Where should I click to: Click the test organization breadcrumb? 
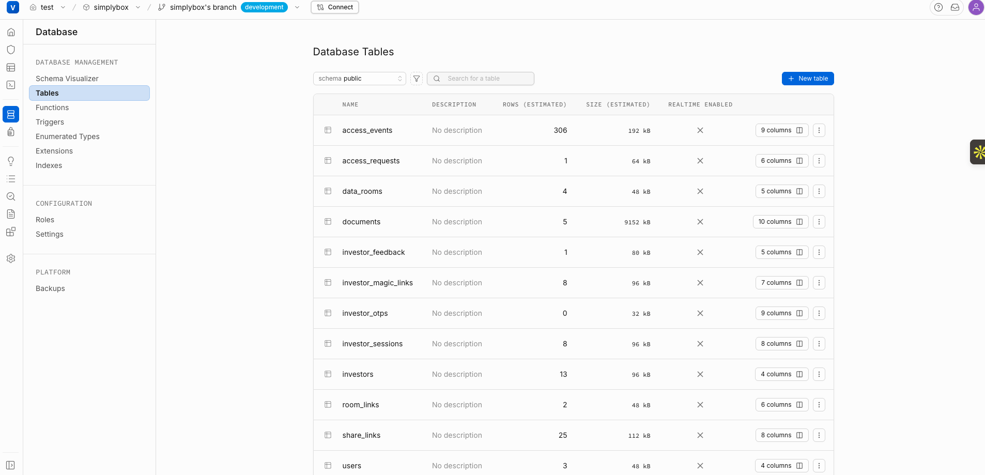[47, 7]
